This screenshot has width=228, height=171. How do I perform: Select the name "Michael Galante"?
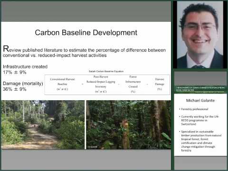coord(200,100)
